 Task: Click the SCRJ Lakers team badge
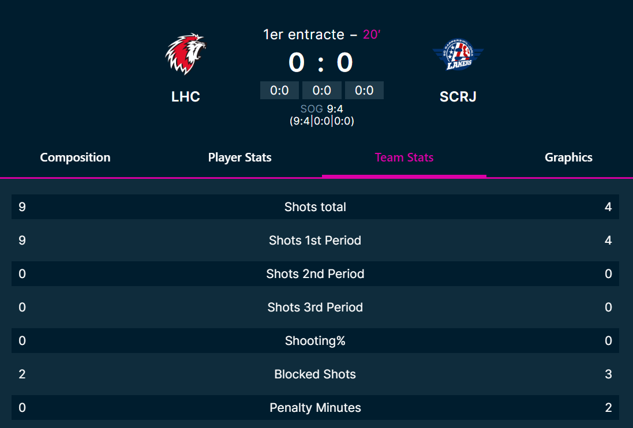coord(458,54)
